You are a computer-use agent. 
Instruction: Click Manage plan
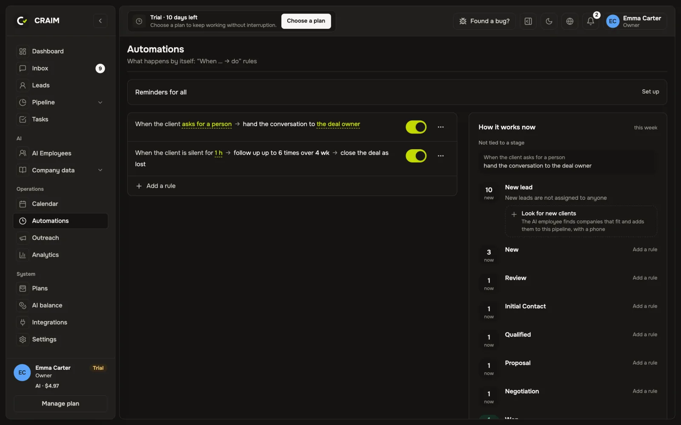pyautogui.click(x=60, y=404)
